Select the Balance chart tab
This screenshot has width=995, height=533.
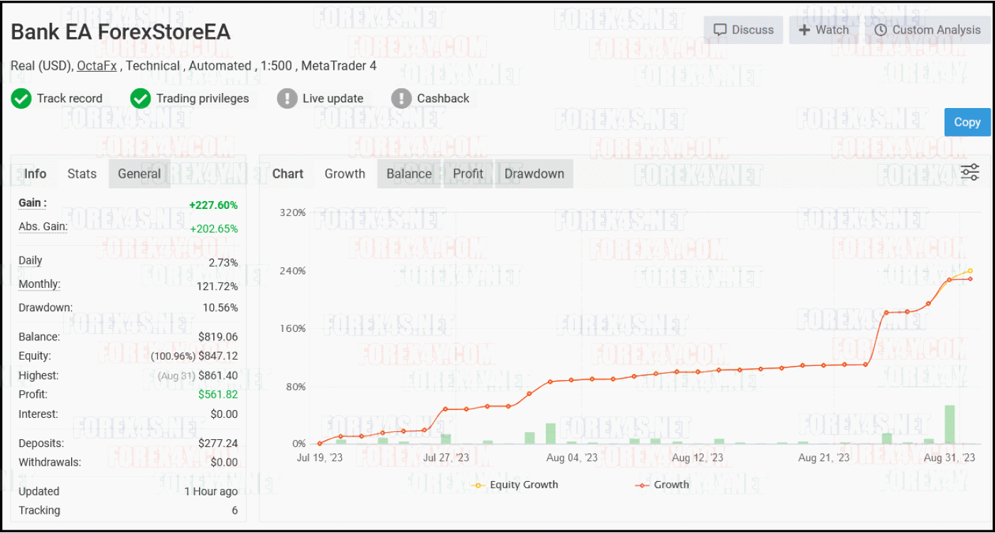click(x=409, y=173)
